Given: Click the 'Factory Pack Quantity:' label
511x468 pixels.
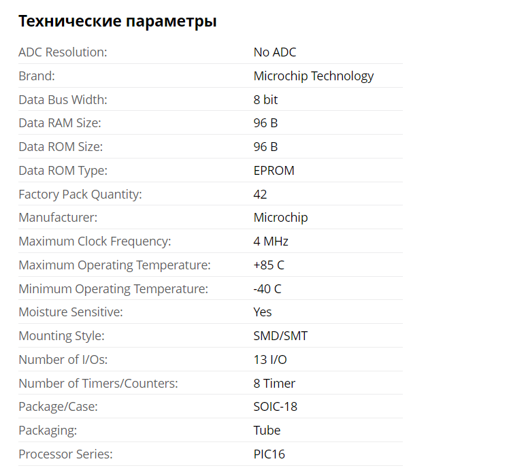Looking at the screenshot, I should [80, 195].
